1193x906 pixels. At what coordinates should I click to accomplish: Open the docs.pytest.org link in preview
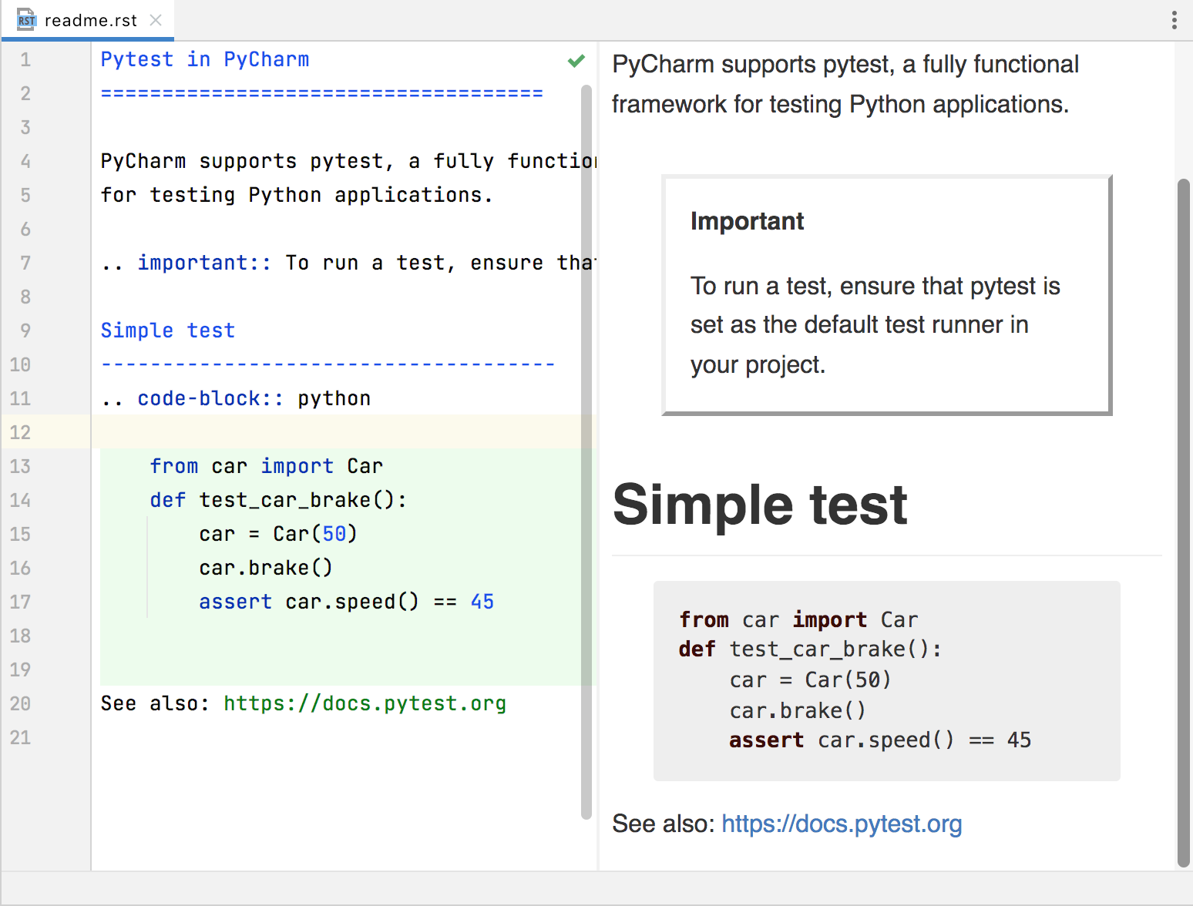(842, 824)
